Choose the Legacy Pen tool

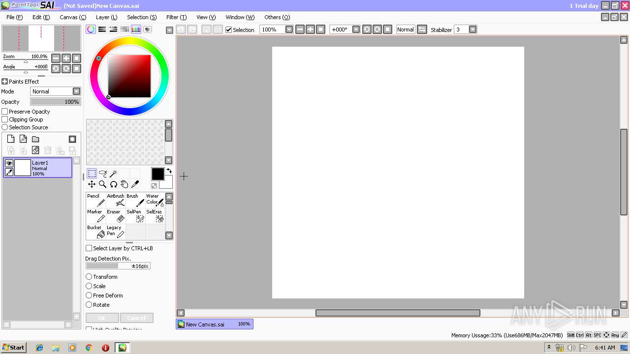116,232
